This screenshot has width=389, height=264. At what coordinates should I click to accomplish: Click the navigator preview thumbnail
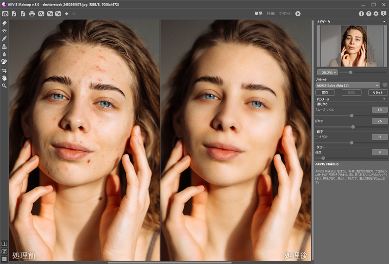coord(351,46)
